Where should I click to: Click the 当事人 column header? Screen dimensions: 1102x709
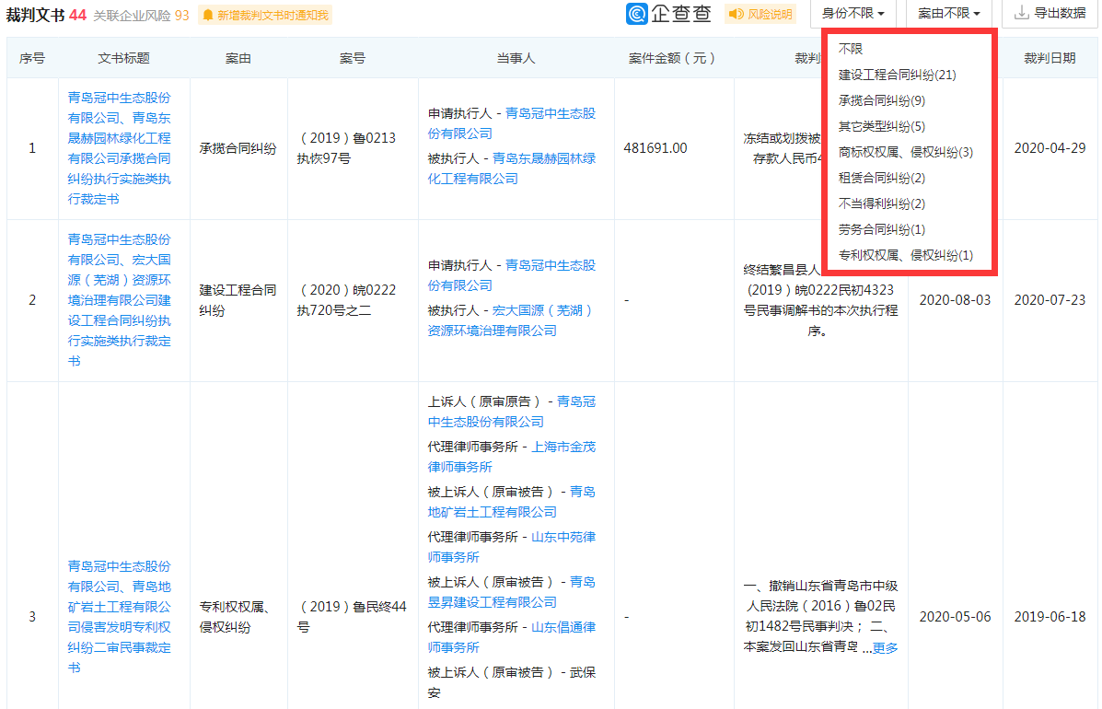pos(516,58)
